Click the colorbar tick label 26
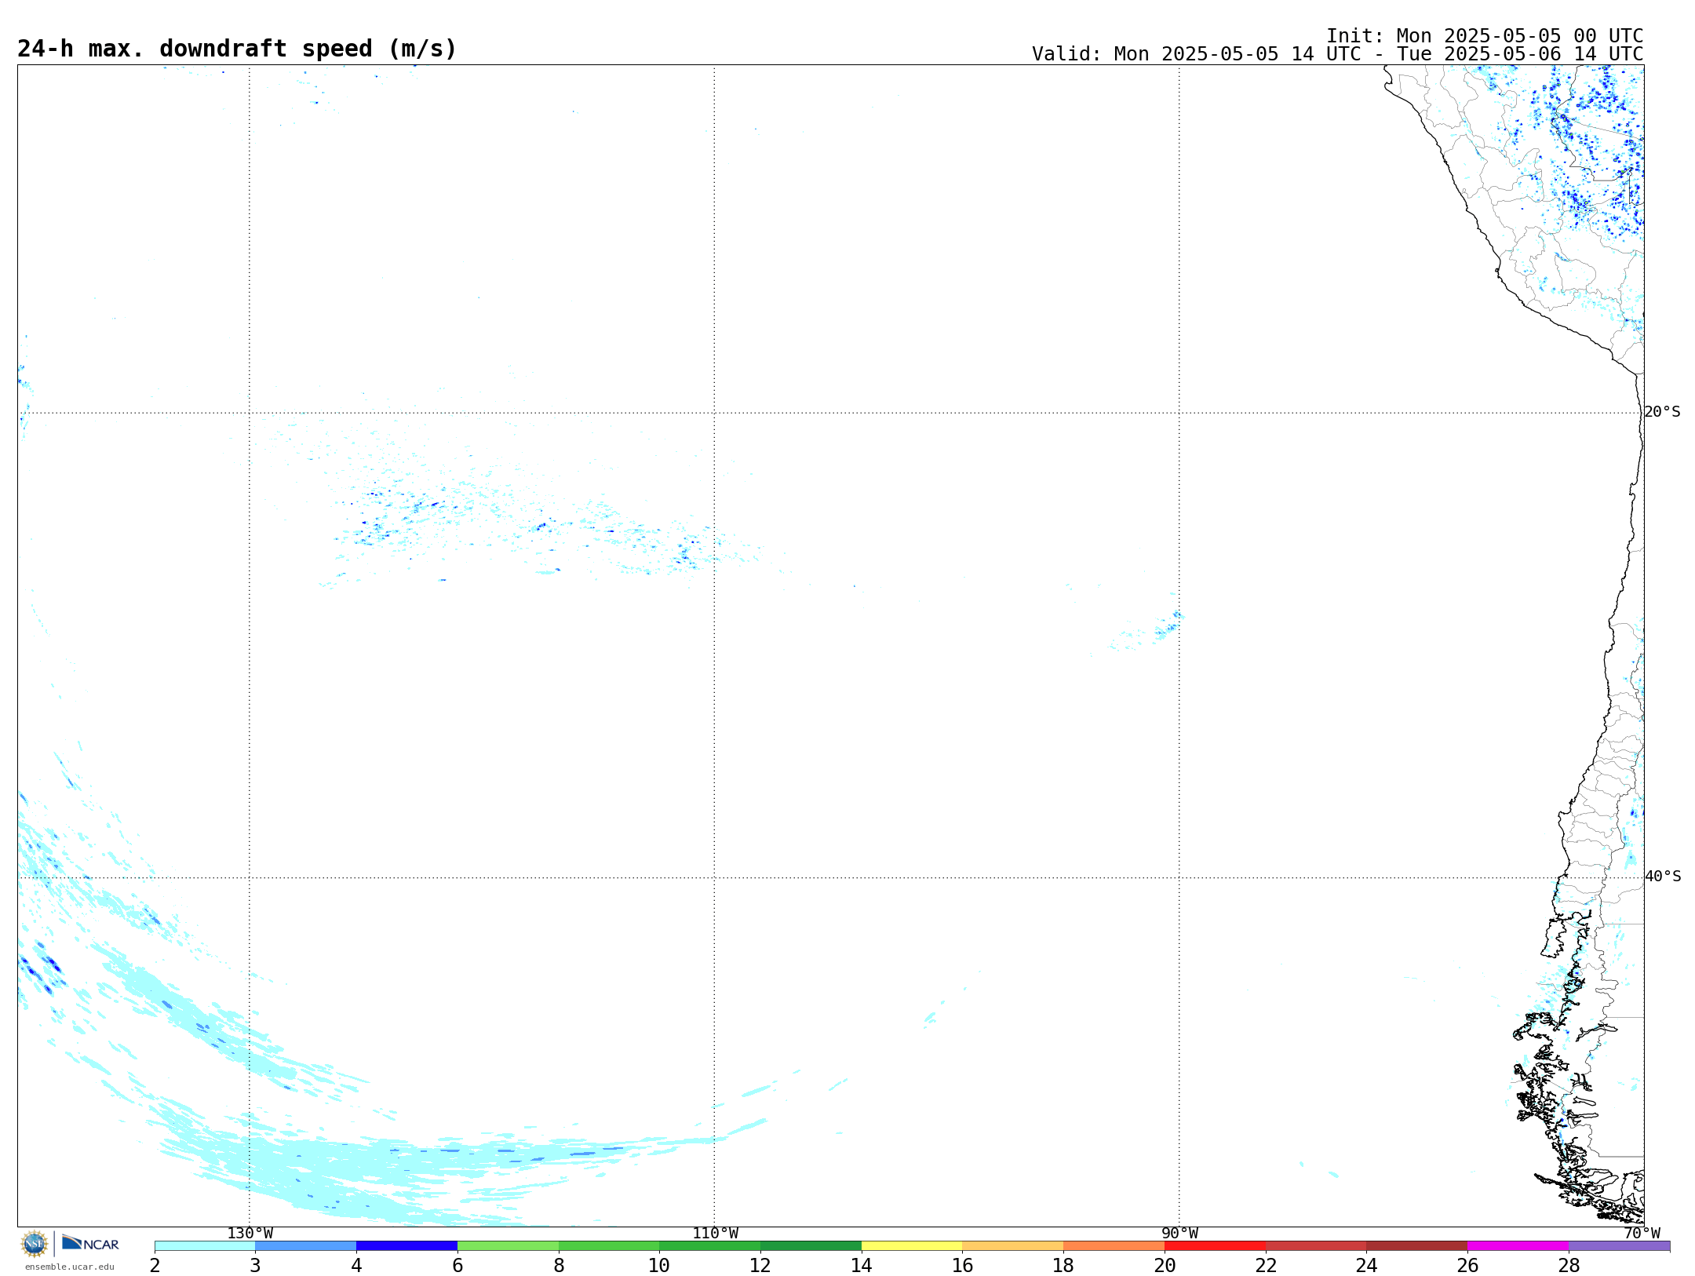 (1467, 1266)
